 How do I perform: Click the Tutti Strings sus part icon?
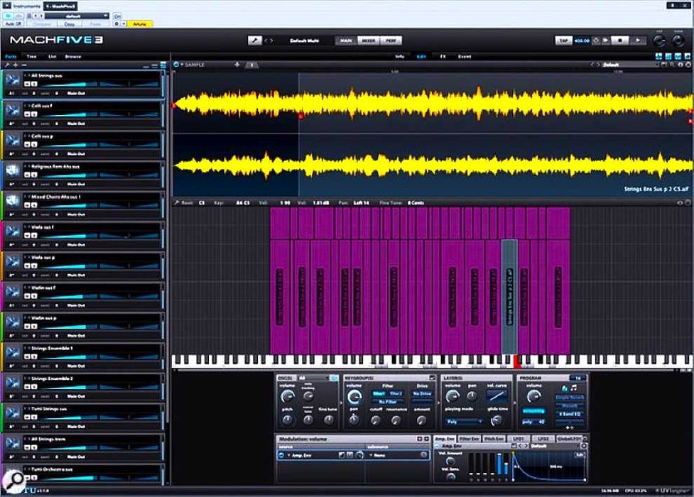(13, 413)
